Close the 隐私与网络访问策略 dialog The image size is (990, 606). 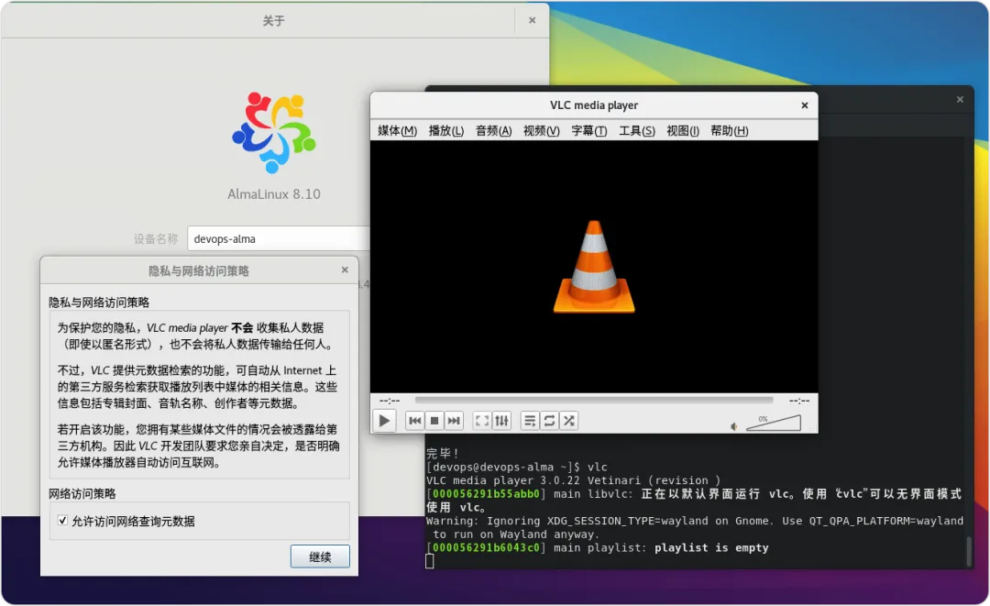[345, 270]
